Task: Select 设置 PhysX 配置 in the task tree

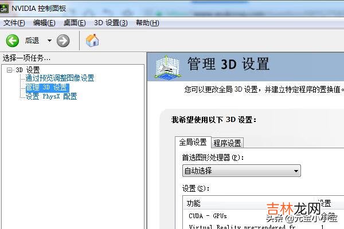Action: (51, 96)
